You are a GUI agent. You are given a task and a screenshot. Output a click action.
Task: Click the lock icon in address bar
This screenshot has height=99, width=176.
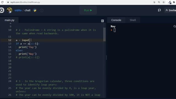[8, 2]
